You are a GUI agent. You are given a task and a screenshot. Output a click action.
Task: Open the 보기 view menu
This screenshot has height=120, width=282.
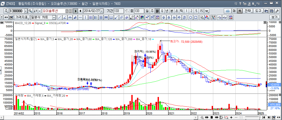(x=275, y=17)
